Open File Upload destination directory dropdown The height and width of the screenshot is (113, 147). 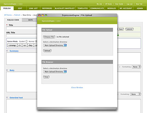pyautogui.click(x=55, y=45)
